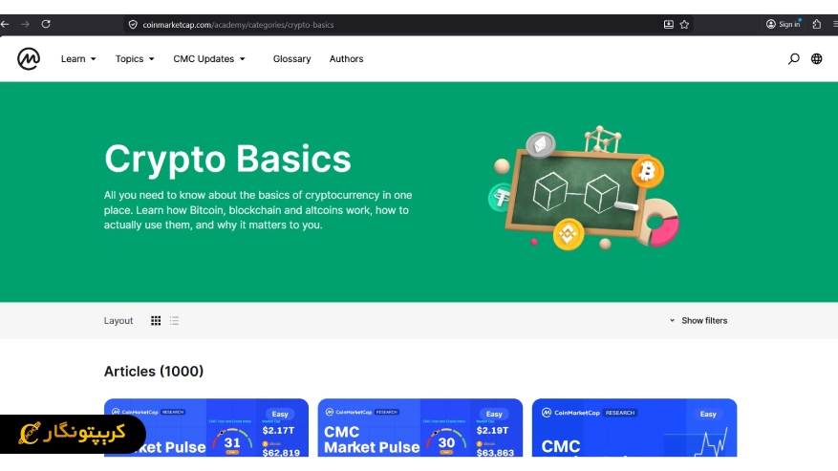Open CMC Market Pulse article showing index 30

pyautogui.click(x=420, y=428)
